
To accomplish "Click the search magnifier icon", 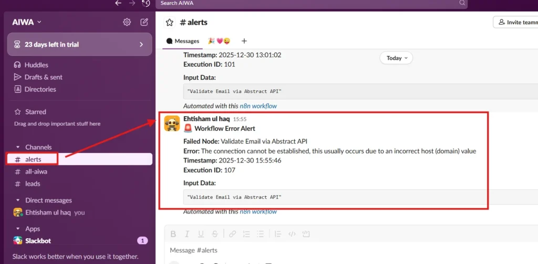I will point(462,3).
